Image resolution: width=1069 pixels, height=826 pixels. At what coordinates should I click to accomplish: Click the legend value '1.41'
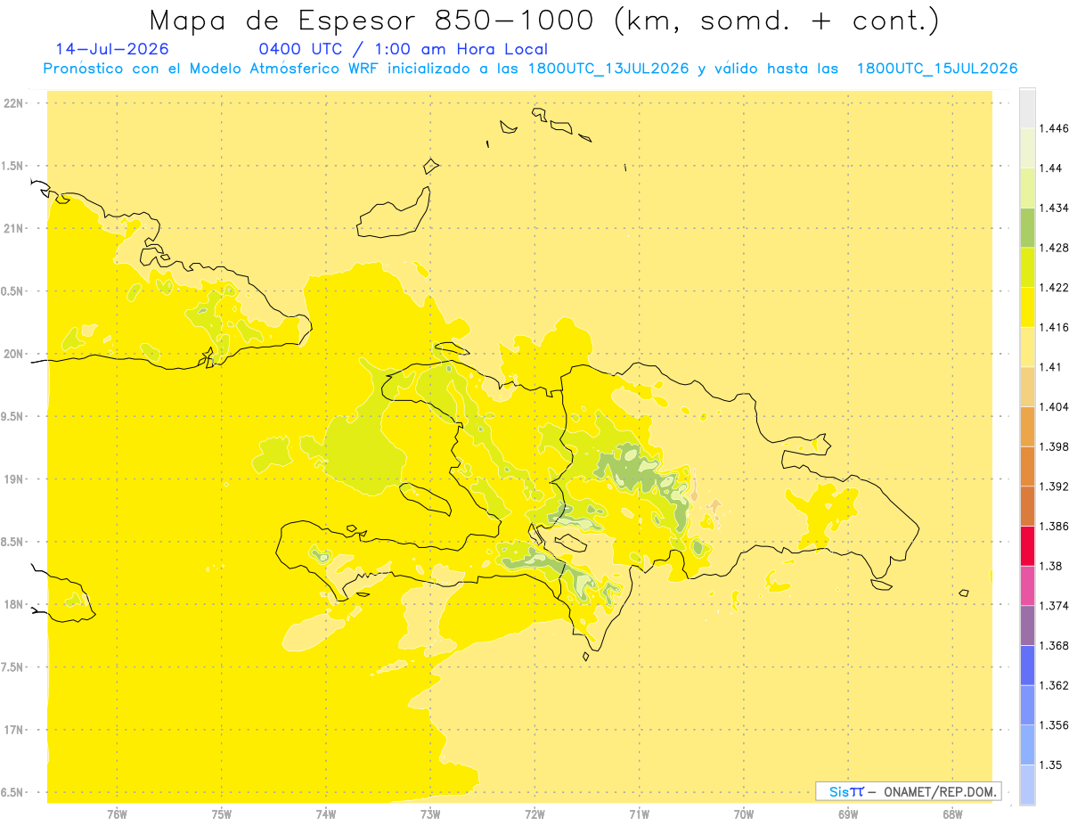pos(1051,367)
